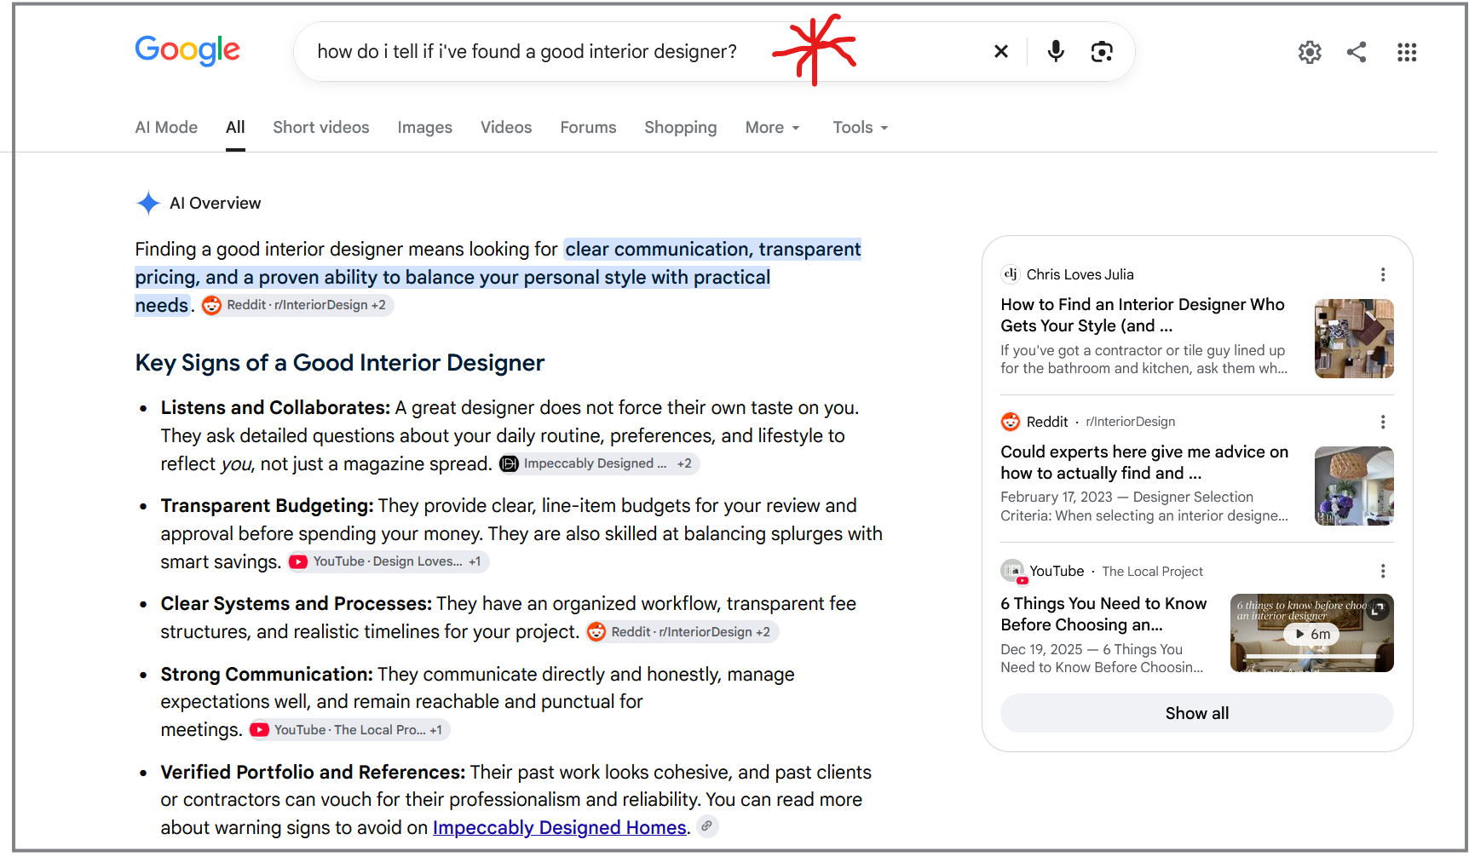Switch to AI Mode tab

166,128
